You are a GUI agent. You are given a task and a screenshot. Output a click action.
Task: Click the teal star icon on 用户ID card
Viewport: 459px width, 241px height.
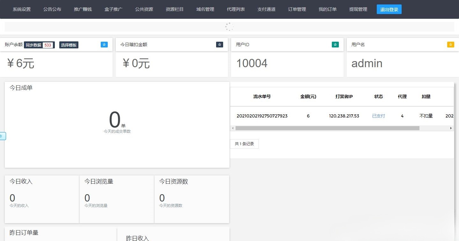point(335,45)
